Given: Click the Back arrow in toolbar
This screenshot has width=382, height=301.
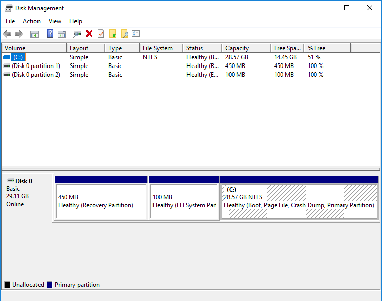Looking at the screenshot, I should (7, 34).
